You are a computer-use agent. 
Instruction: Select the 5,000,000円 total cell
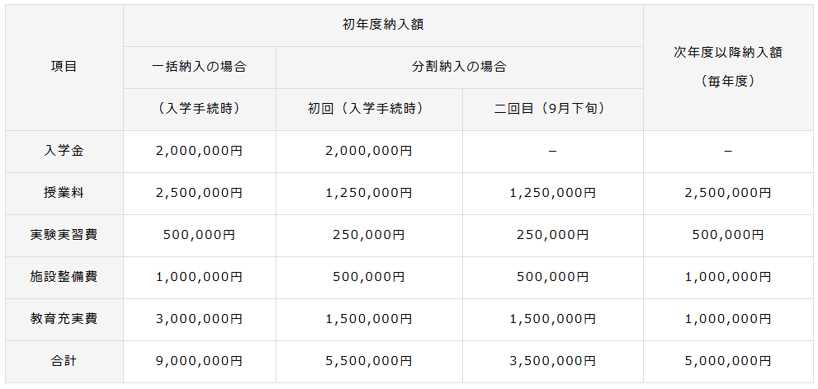click(x=727, y=361)
